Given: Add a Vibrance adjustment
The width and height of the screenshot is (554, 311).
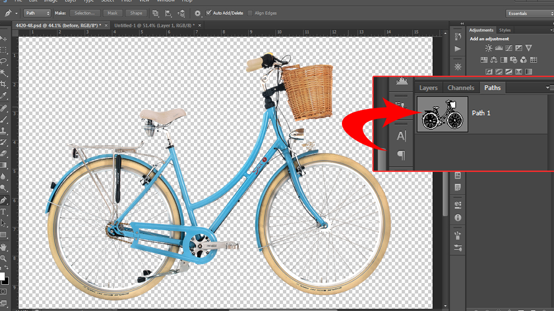Looking at the screenshot, I should pos(528,48).
